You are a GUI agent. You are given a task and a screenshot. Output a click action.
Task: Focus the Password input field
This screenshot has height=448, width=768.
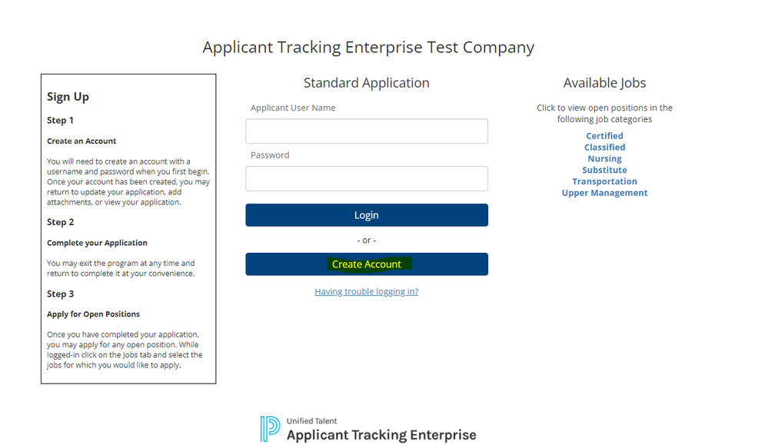pos(367,179)
